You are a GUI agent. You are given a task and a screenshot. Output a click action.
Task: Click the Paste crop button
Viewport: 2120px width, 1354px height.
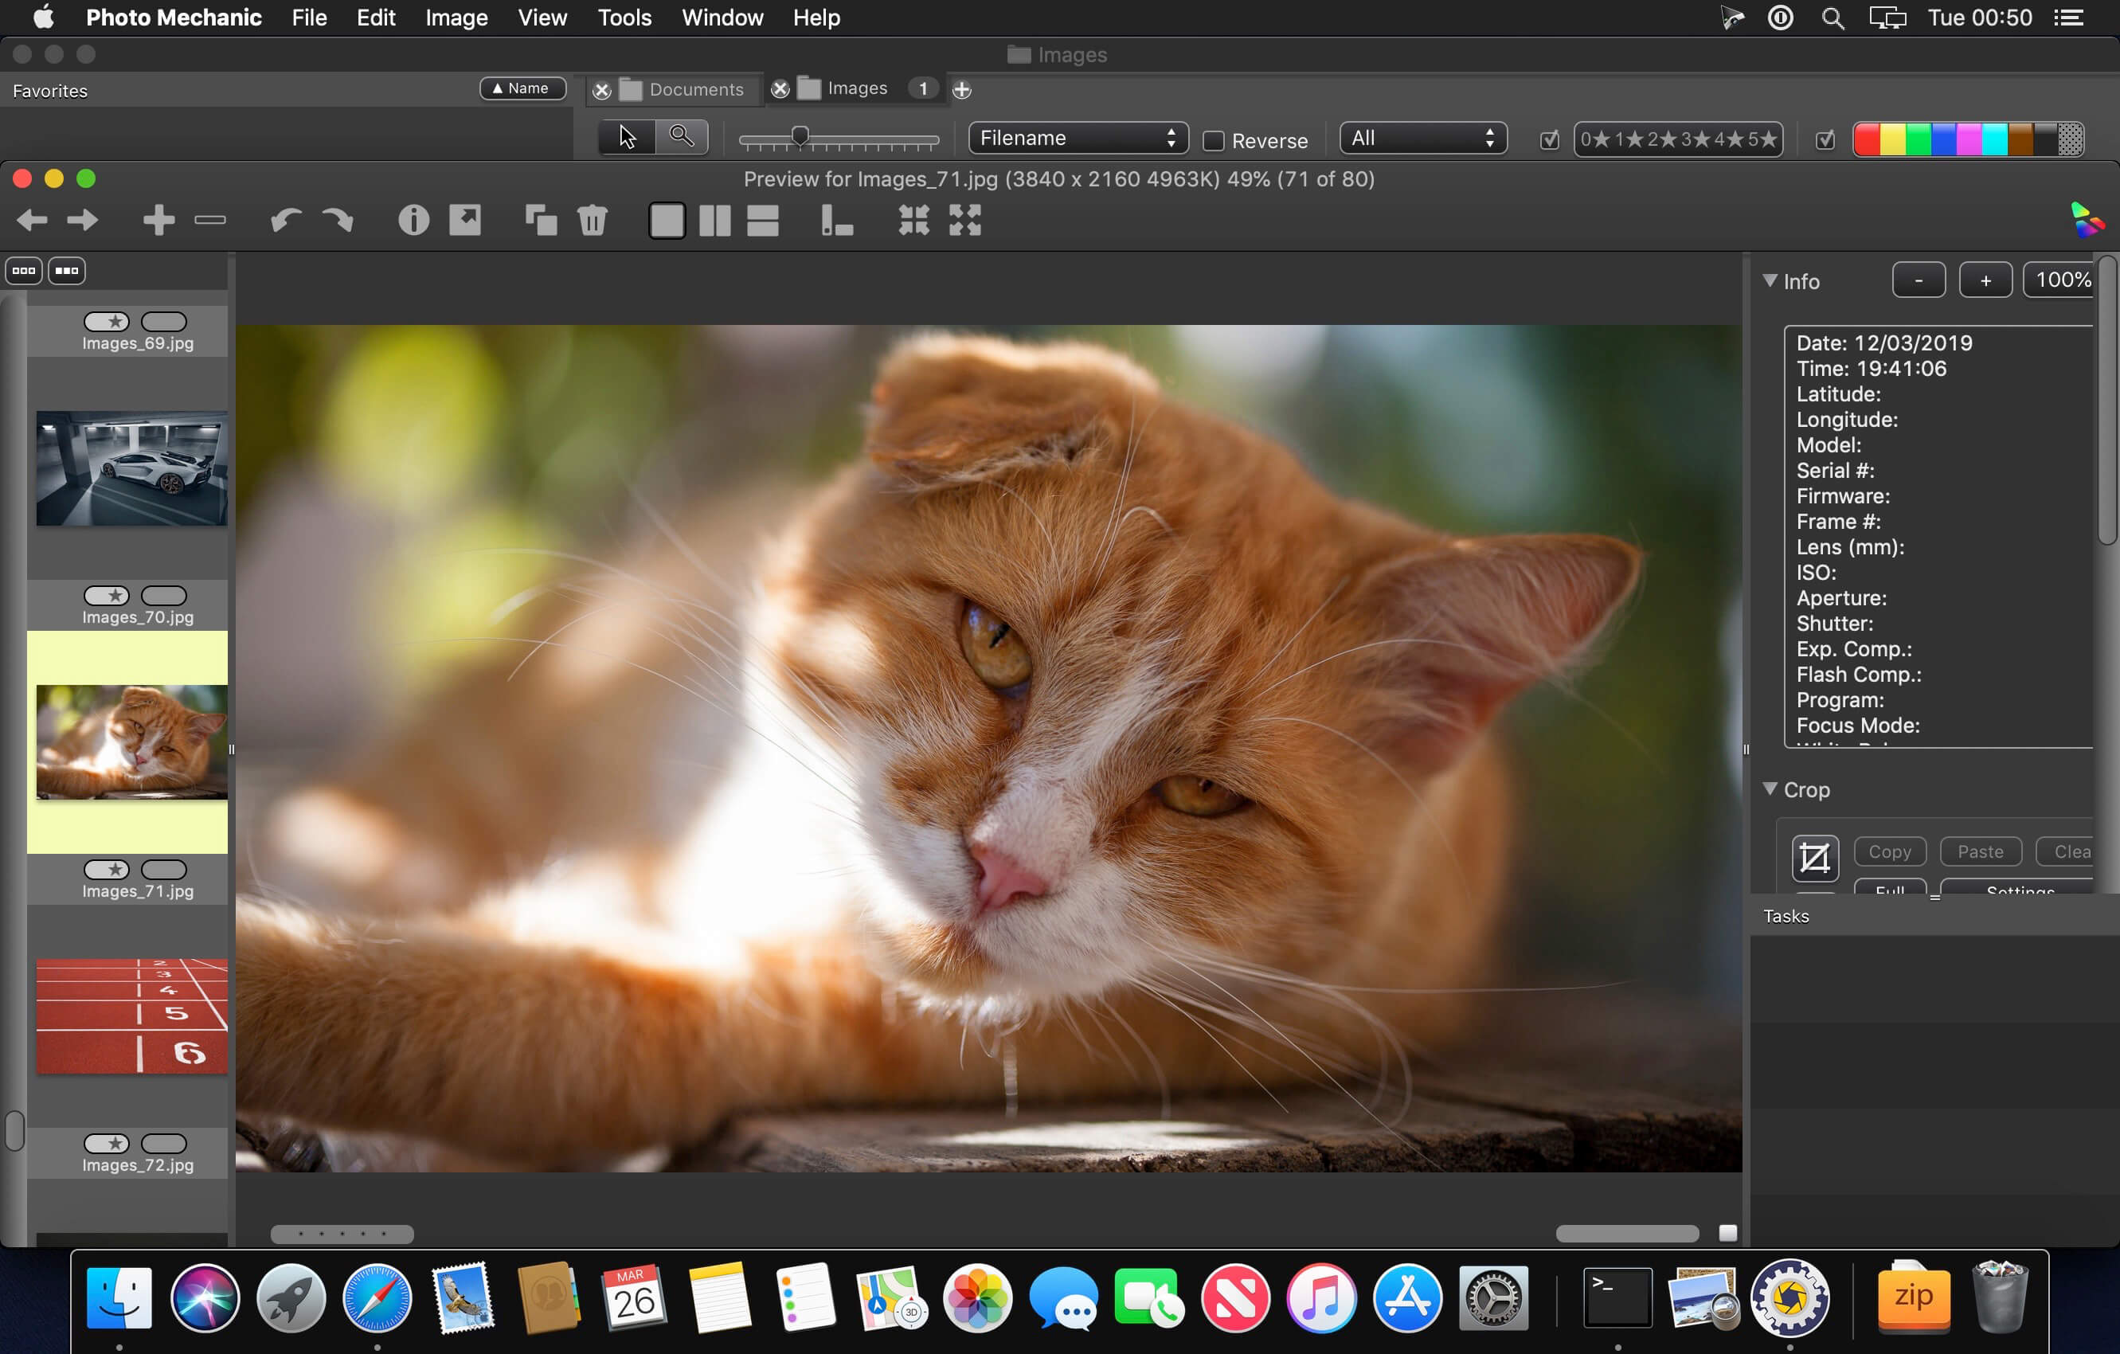point(1980,851)
